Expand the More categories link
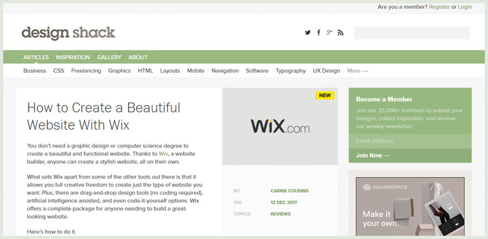This screenshot has width=488, height=239. point(357,71)
